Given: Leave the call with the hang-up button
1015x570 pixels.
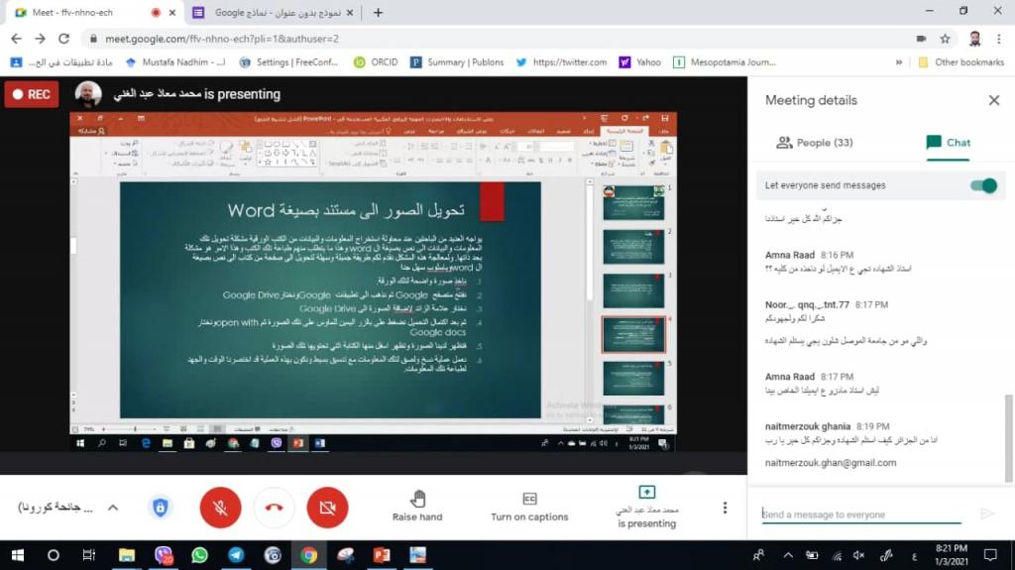Looking at the screenshot, I should [274, 508].
